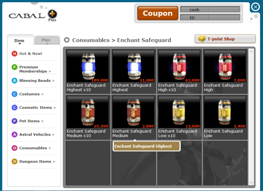Click the T-point Shop coins icon
Image resolution: width=263 pixels, height=191 pixels.
(x=202, y=39)
